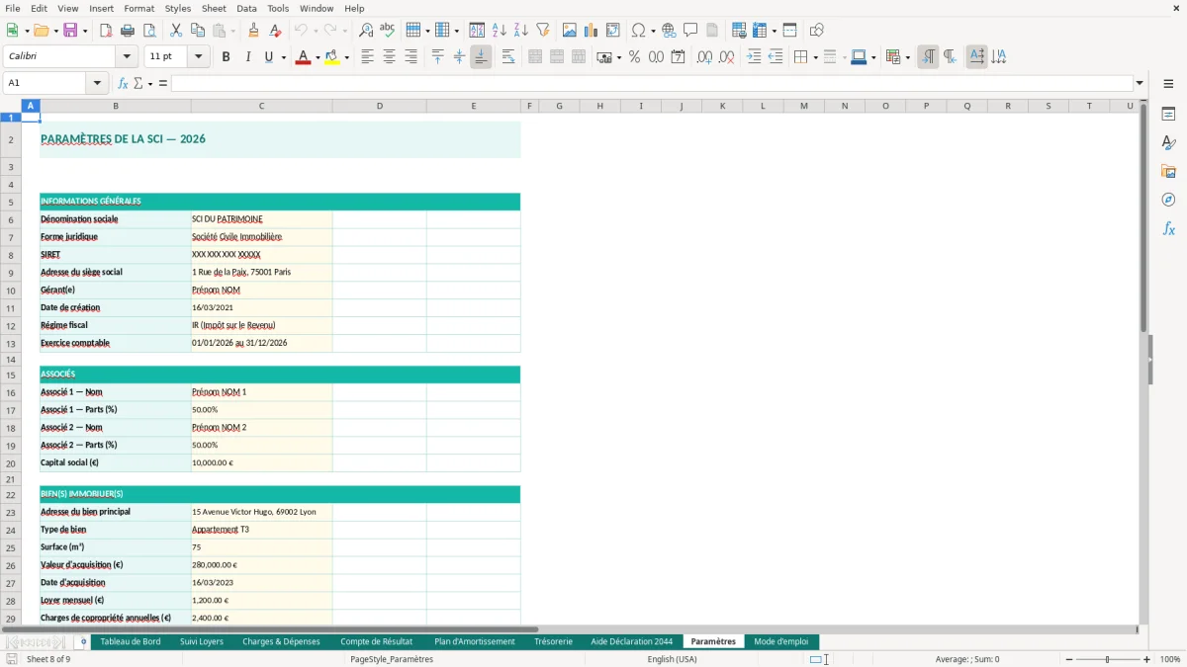Open the sidebar Styles panel icon
Image resolution: width=1187 pixels, height=667 pixels.
coord(1168,142)
